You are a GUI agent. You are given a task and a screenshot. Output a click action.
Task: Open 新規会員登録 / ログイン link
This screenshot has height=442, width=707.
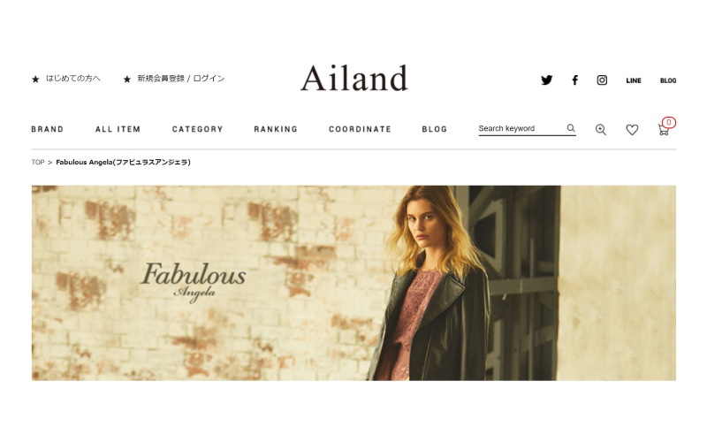[181, 79]
